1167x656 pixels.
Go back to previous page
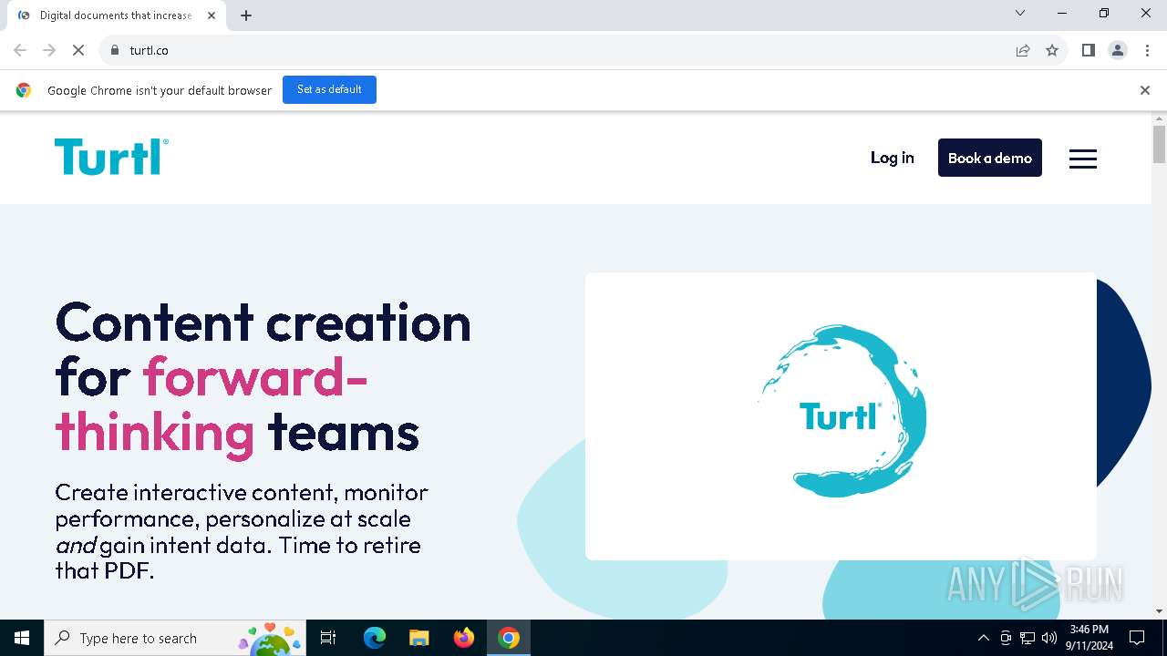(x=20, y=50)
